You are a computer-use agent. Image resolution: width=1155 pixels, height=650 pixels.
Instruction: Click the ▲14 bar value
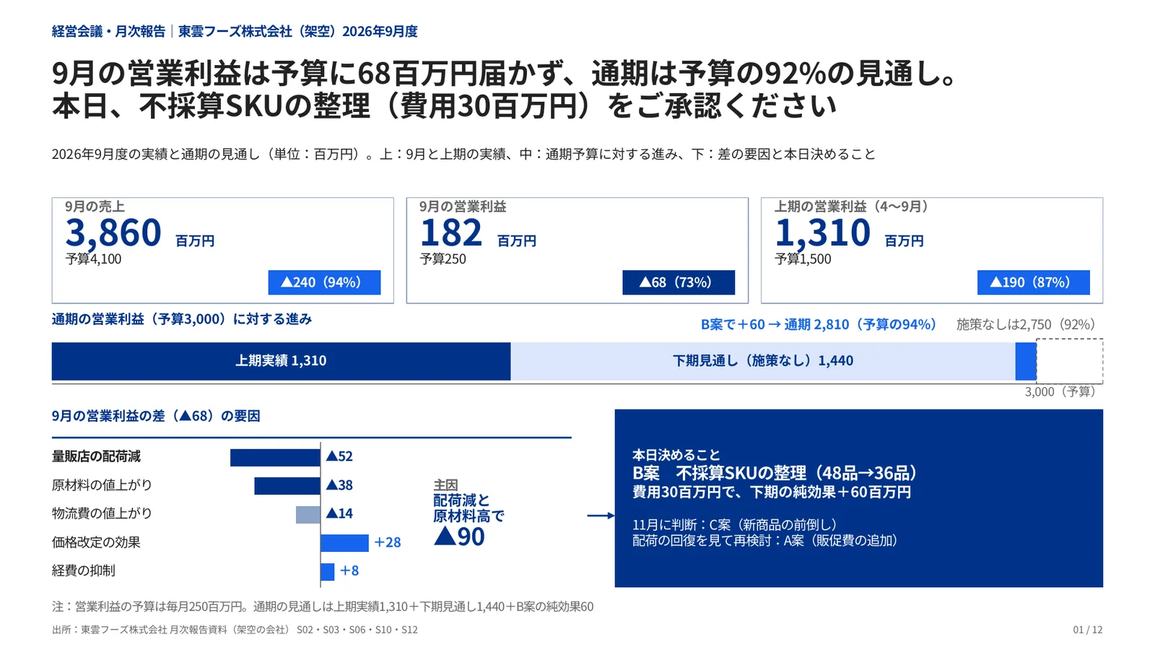pyautogui.click(x=339, y=513)
